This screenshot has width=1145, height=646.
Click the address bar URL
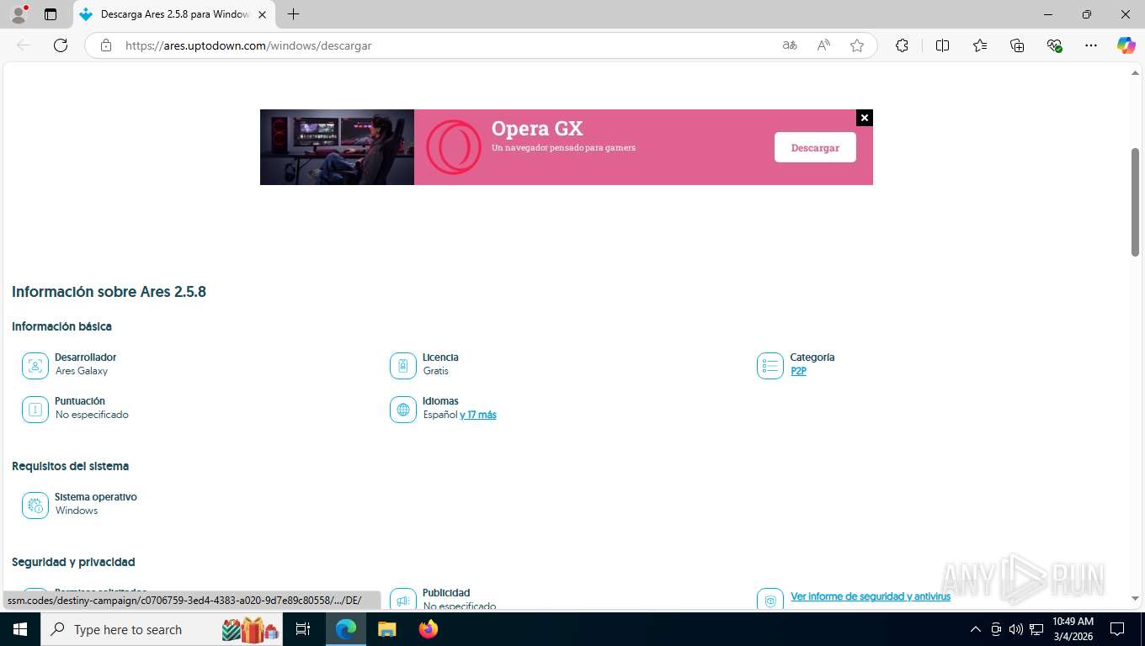point(248,45)
